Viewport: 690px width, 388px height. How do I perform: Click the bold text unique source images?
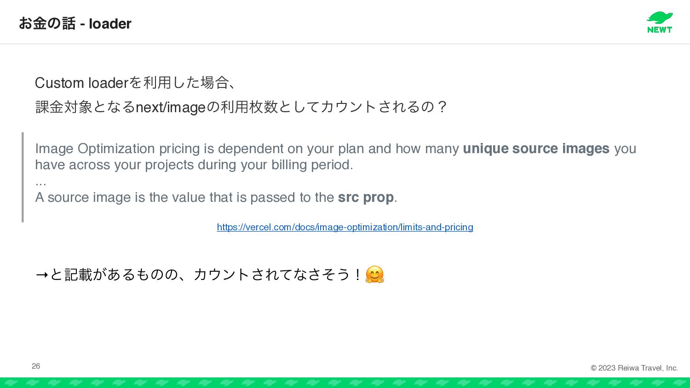coord(536,148)
